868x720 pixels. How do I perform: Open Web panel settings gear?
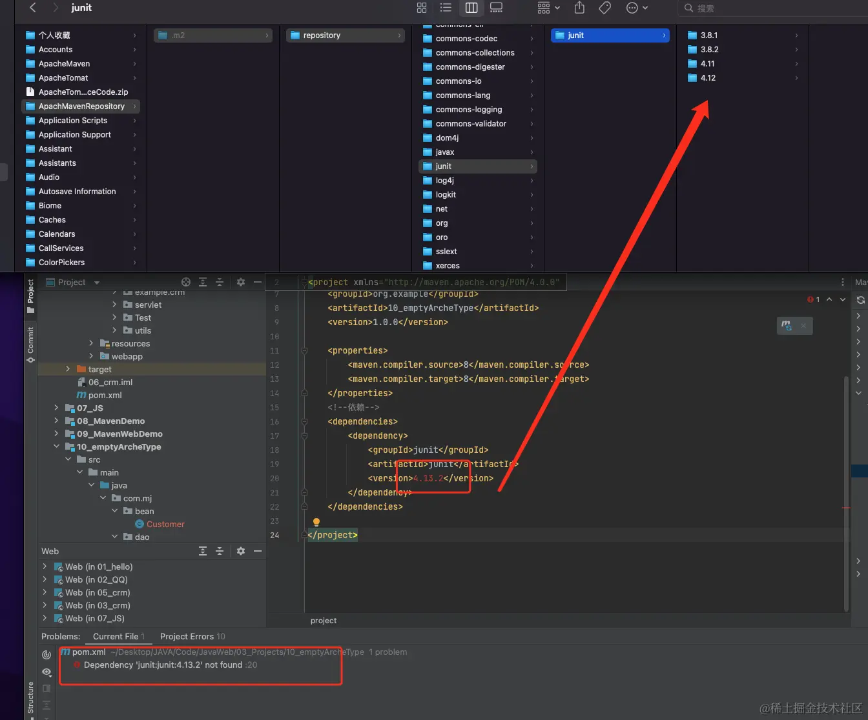(x=241, y=551)
